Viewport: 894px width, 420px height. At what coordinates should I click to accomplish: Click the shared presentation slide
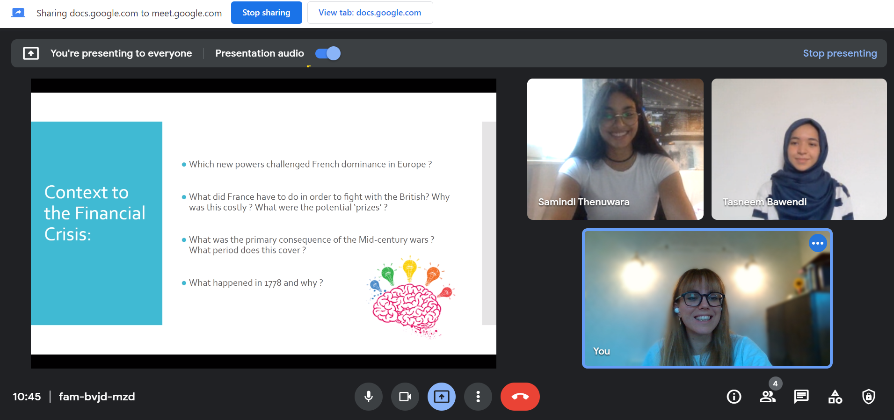263,224
